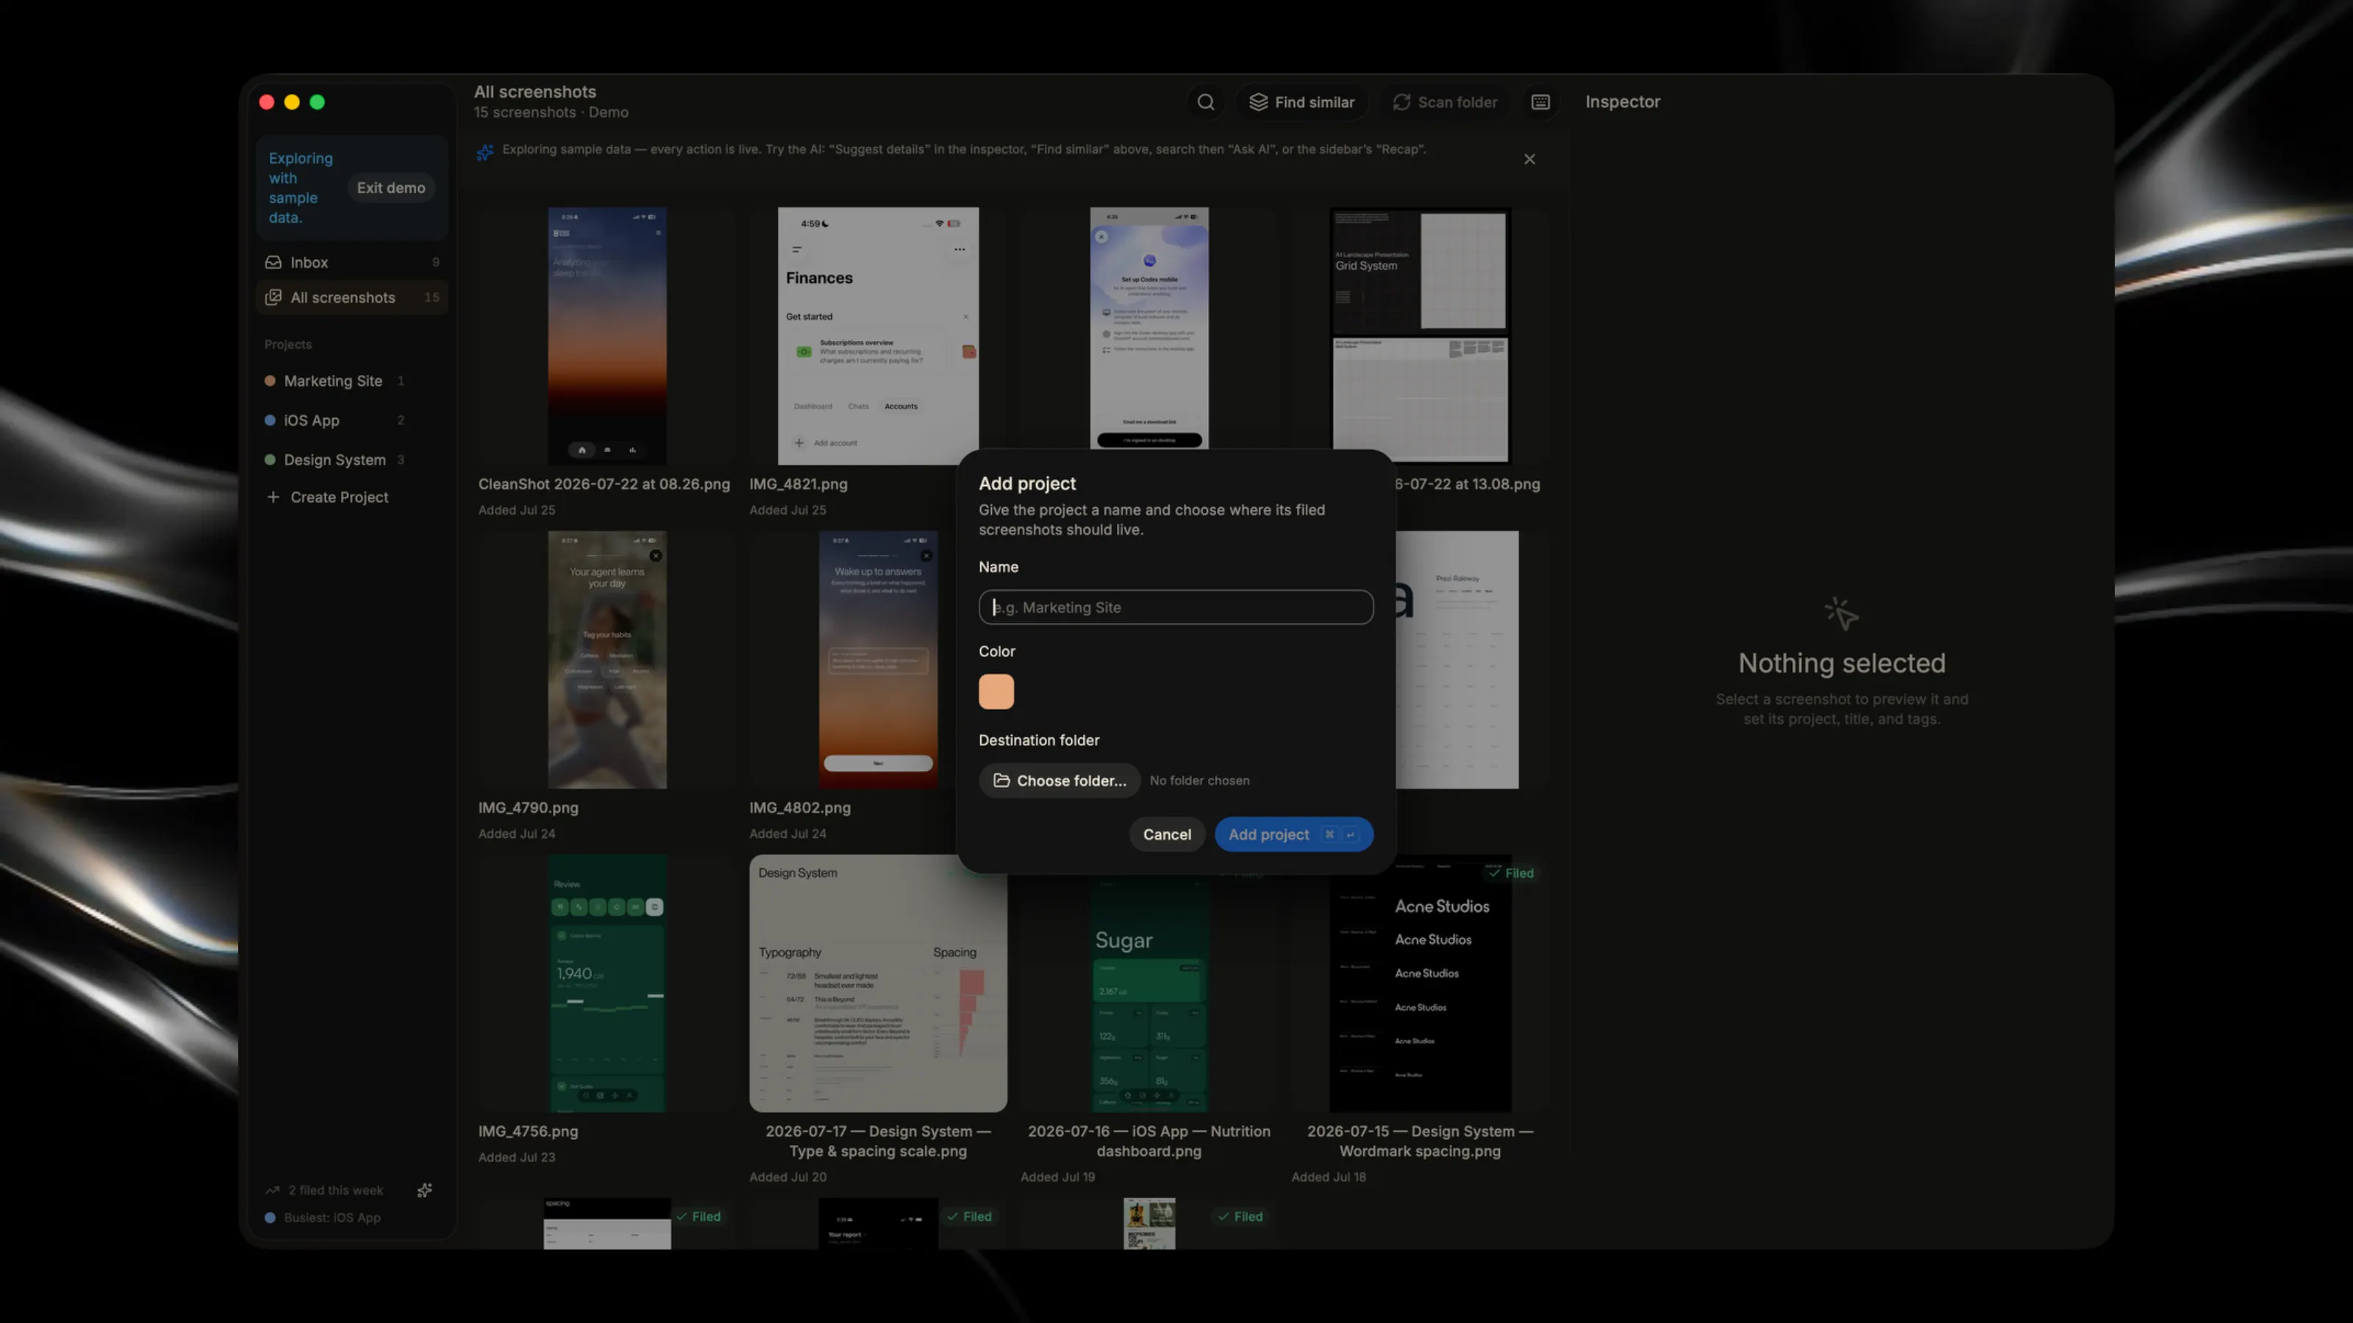This screenshot has width=2353, height=1323.
Task: Click the IMG_4756.png file name
Action: tap(528, 1131)
